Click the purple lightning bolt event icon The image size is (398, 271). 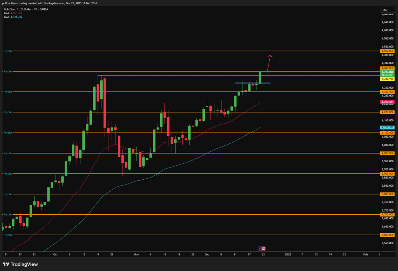[x=260, y=248]
